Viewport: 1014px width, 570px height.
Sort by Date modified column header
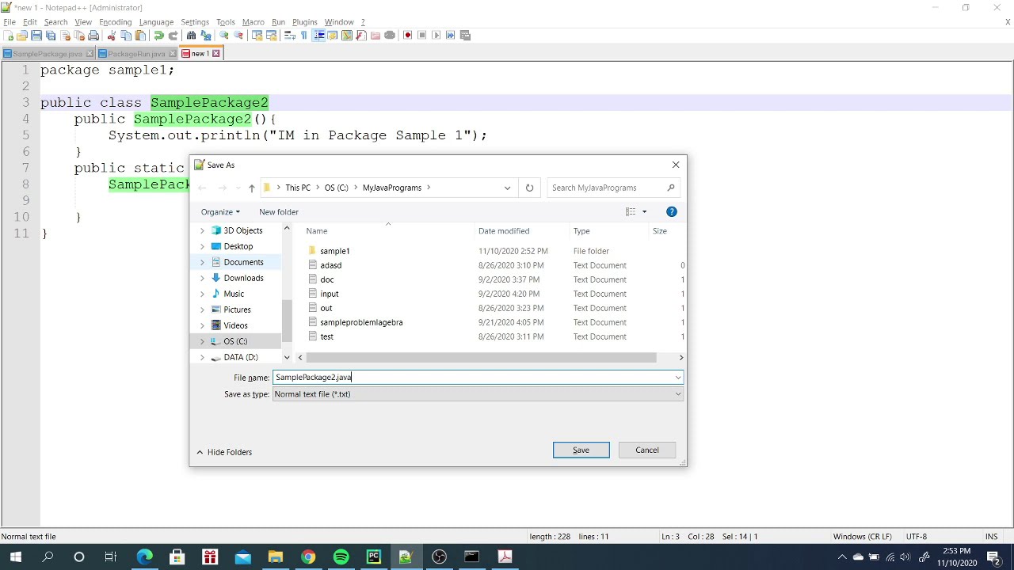click(x=504, y=231)
